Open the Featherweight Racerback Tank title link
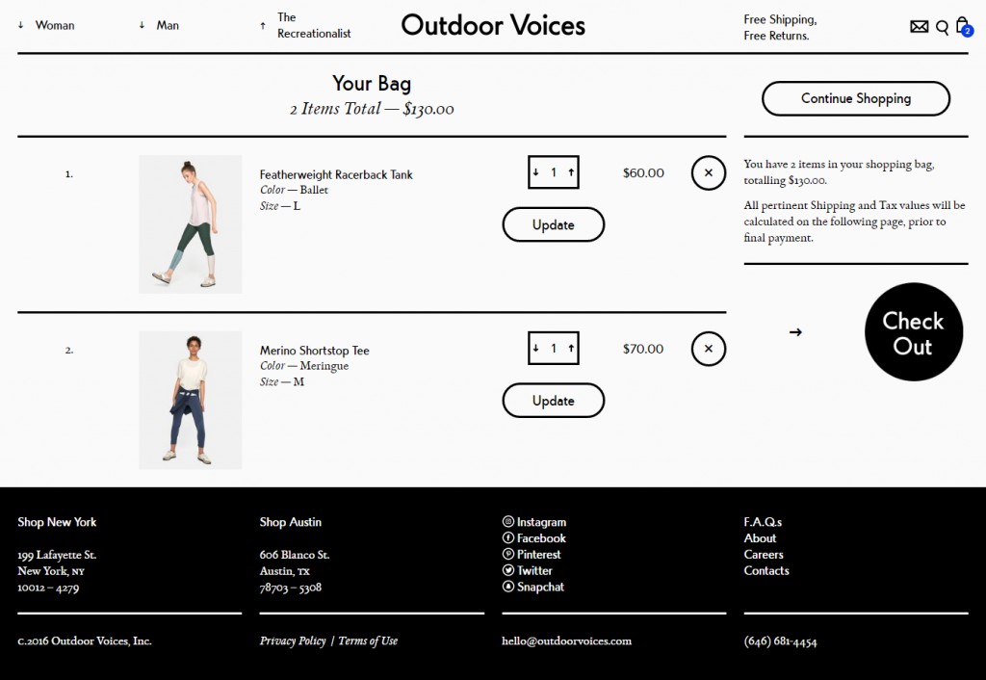The height and width of the screenshot is (680, 986). pyautogui.click(x=336, y=174)
